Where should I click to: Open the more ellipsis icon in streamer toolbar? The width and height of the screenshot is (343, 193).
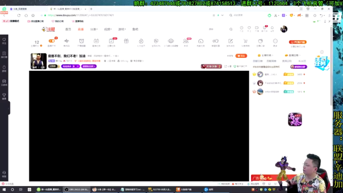point(275,41)
